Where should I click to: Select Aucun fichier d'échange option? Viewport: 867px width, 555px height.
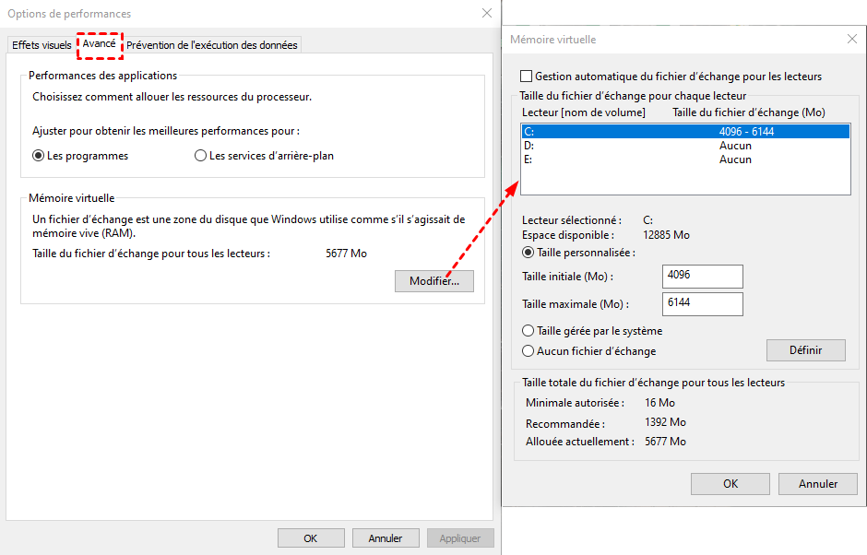[529, 351]
